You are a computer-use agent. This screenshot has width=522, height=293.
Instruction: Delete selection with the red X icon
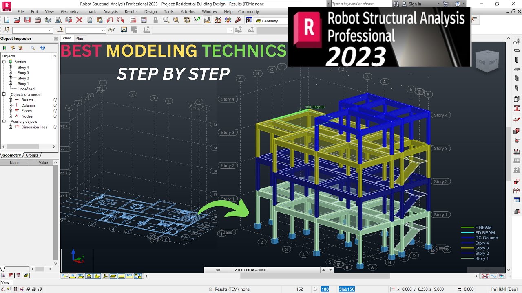(79, 20)
